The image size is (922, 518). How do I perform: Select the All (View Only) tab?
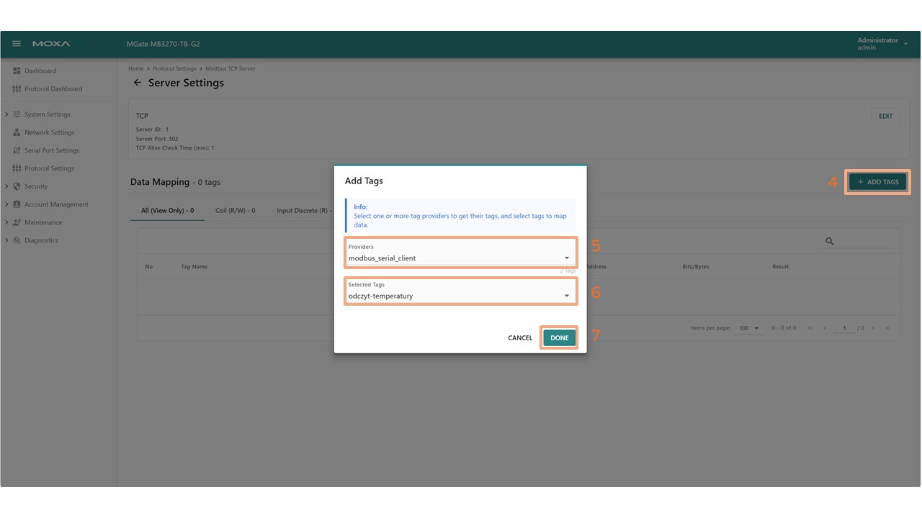[167, 211]
